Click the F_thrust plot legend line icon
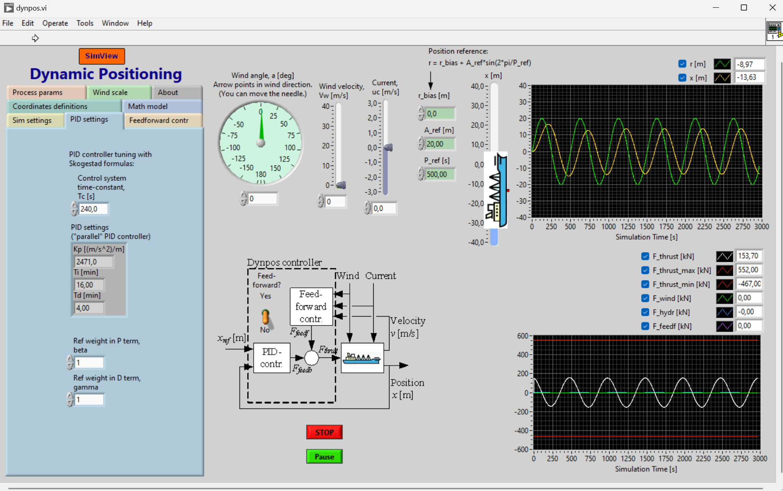The width and height of the screenshot is (783, 491). (724, 256)
